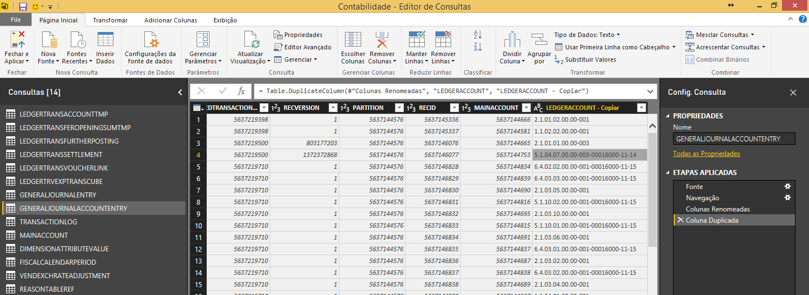Delete the Coluna Duplicada step
The width and height of the screenshot is (809, 295).
pyautogui.click(x=680, y=220)
